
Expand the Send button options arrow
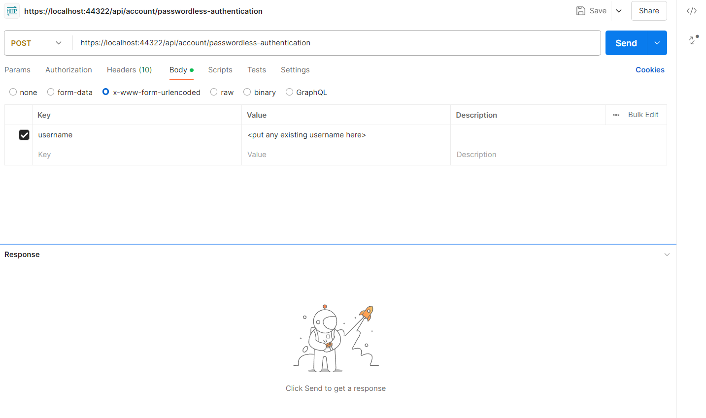tap(657, 43)
